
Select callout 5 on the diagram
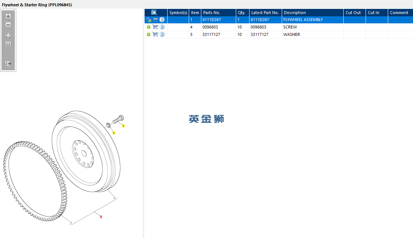click(114, 133)
